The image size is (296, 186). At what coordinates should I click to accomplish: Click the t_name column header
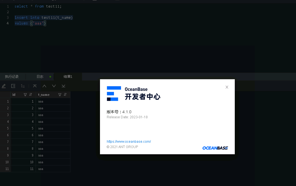point(44,95)
